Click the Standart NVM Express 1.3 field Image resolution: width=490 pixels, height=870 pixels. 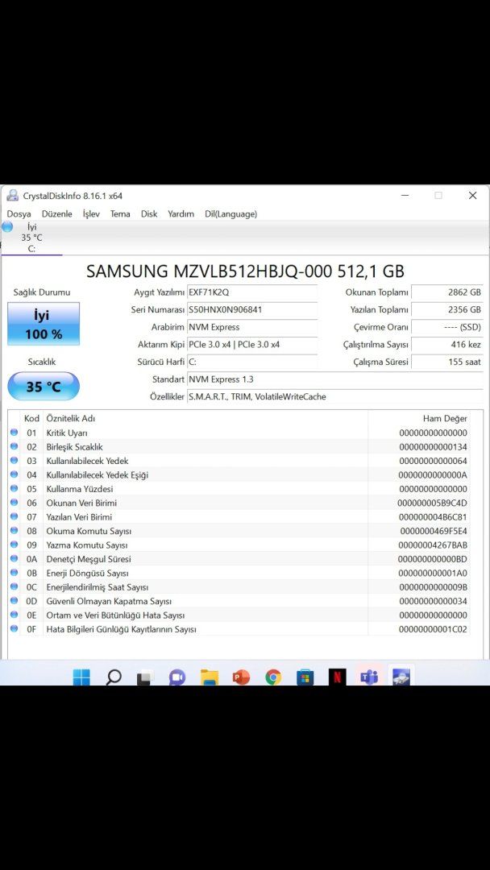pyautogui.click(x=334, y=379)
